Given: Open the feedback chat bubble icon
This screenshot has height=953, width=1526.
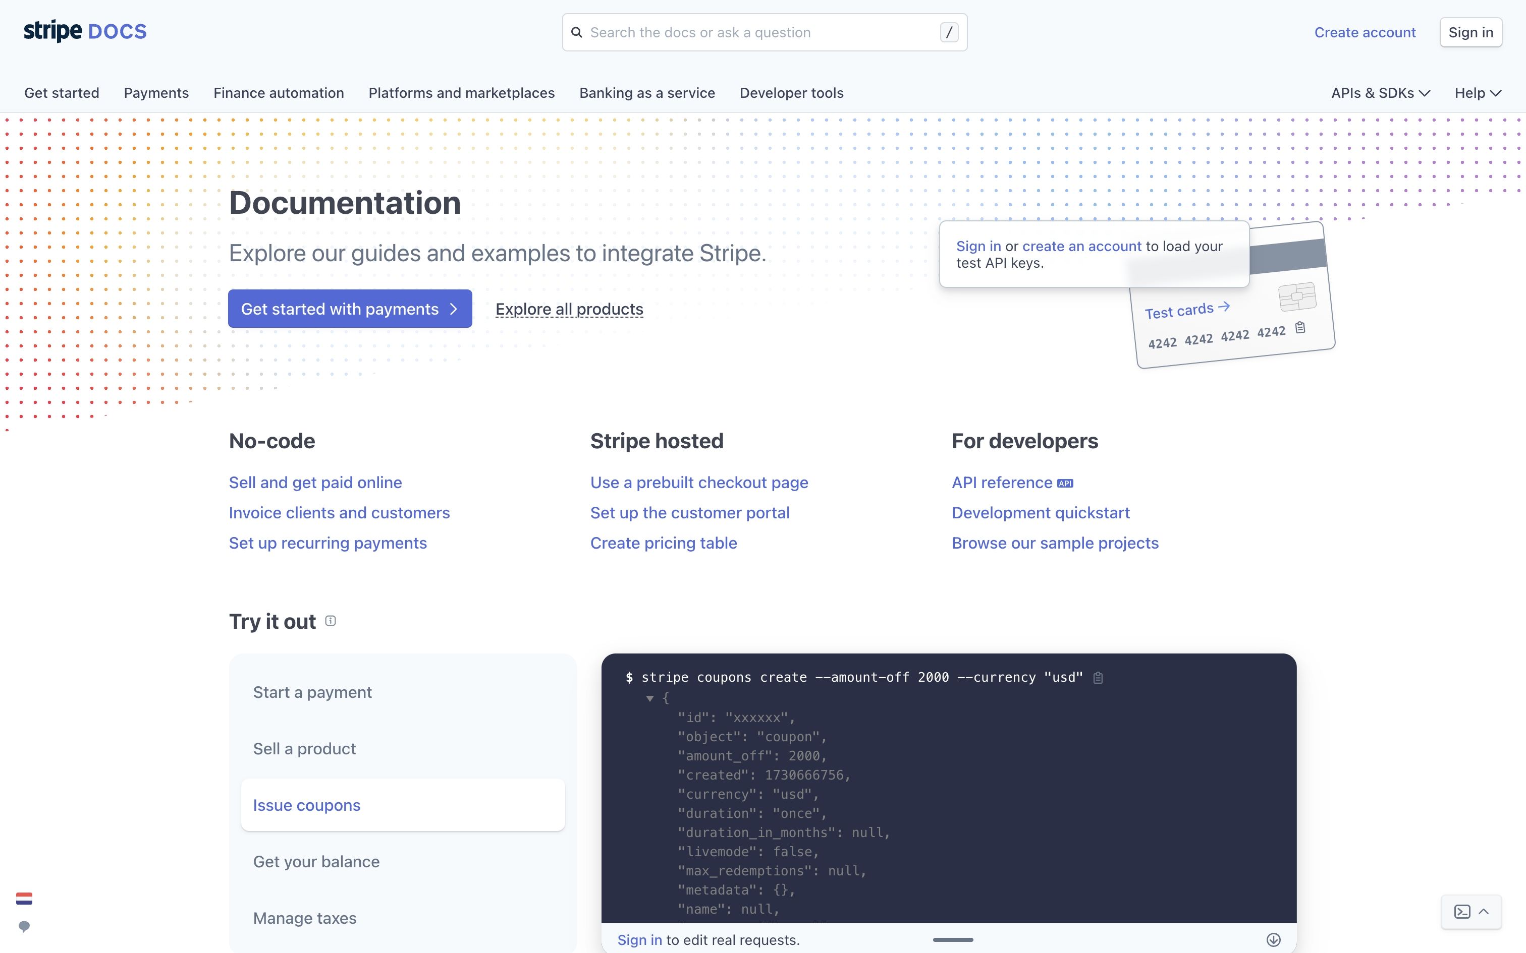Looking at the screenshot, I should (x=24, y=926).
